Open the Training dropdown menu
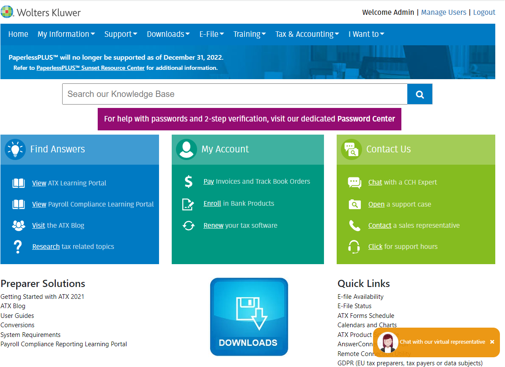This screenshot has width=505, height=367. pyautogui.click(x=250, y=34)
